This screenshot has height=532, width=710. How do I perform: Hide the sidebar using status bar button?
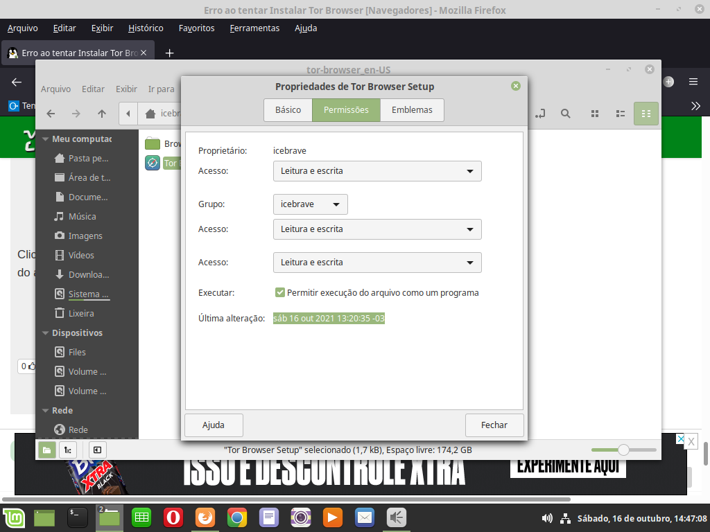(x=97, y=450)
